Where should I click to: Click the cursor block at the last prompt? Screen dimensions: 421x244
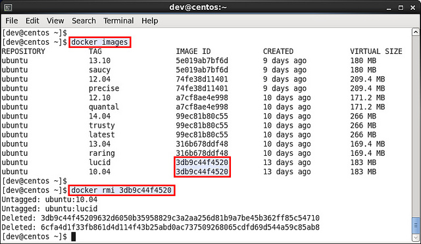pos(73,237)
